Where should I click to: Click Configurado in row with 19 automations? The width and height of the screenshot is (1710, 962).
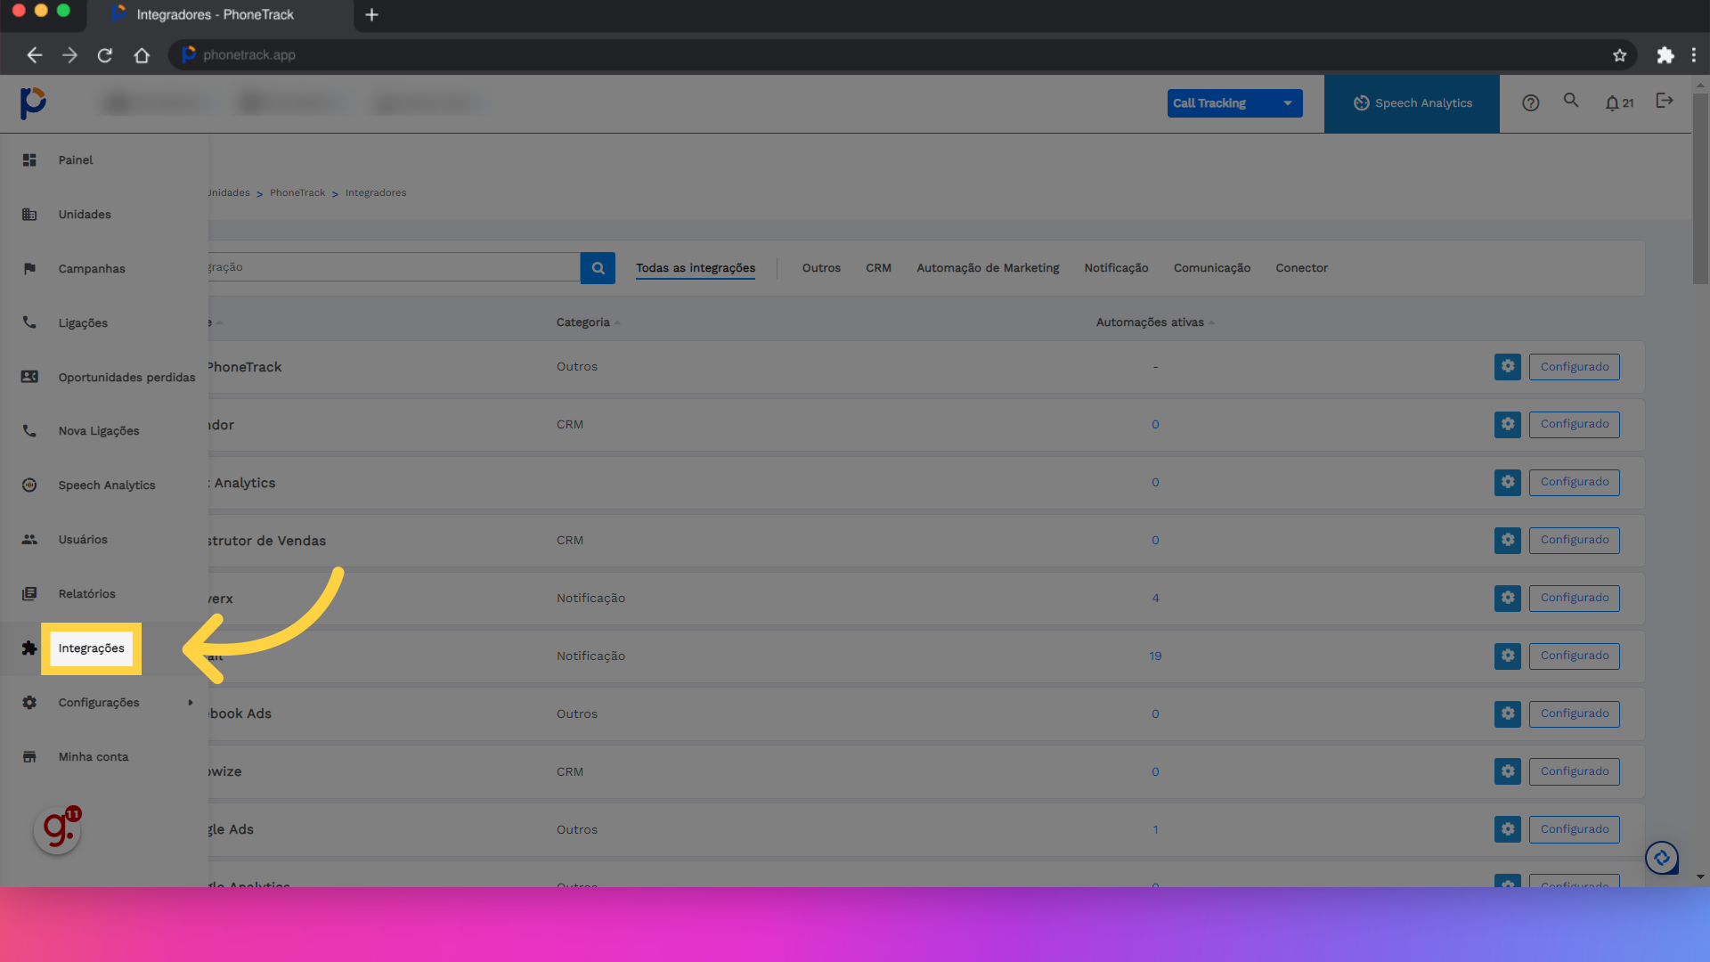click(x=1575, y=656)
